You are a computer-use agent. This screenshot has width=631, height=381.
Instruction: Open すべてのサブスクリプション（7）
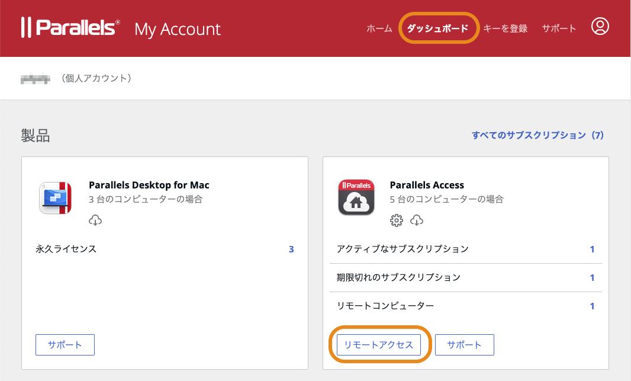tap(537, 135)
